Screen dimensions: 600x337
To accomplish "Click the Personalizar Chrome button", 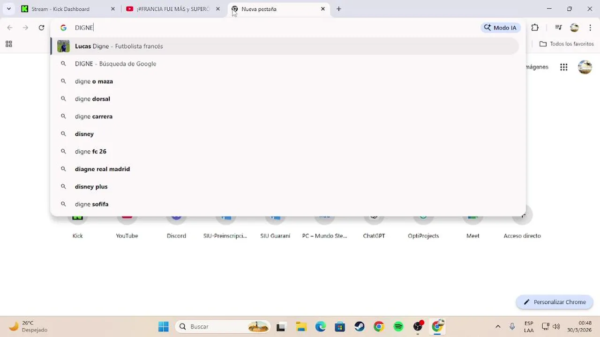I will pyautogui.click(x=555, y=302).
